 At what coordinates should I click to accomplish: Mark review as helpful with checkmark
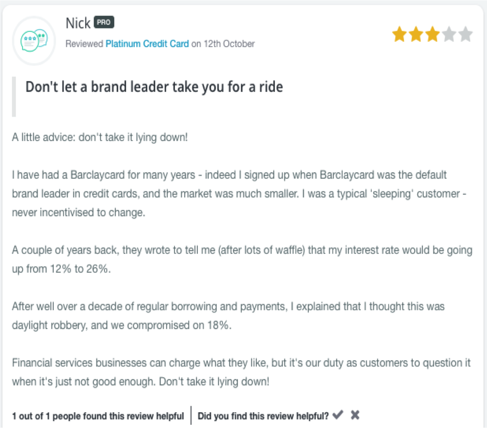point(338,415)
